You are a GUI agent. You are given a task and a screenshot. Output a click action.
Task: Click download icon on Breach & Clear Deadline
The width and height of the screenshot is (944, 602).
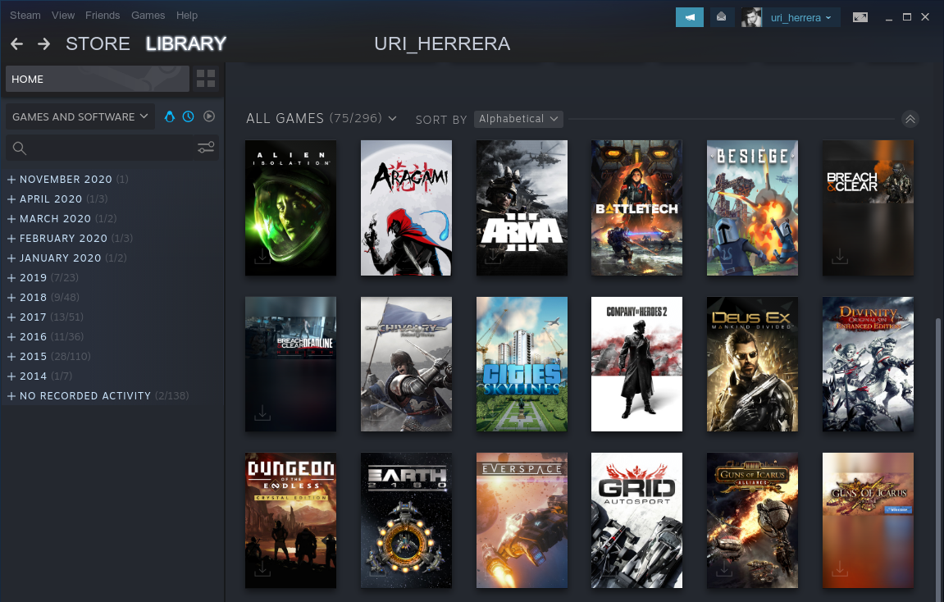pyautogui.click(x=262, y=413)
